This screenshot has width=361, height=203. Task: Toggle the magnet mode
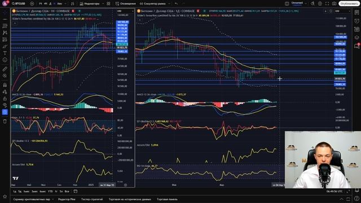pyautogui.click(x=5, y=85)
